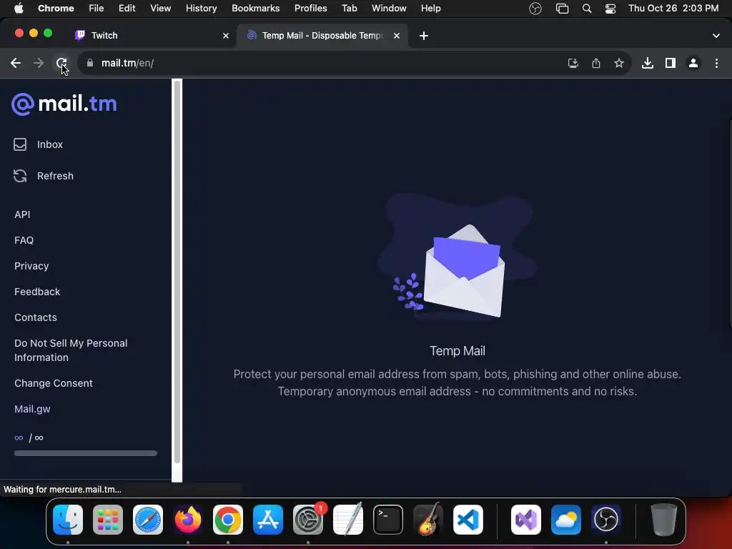Click the sidebar vertical scrollbar
Viewport: 732px width, 549px height.
click(177, 272)
